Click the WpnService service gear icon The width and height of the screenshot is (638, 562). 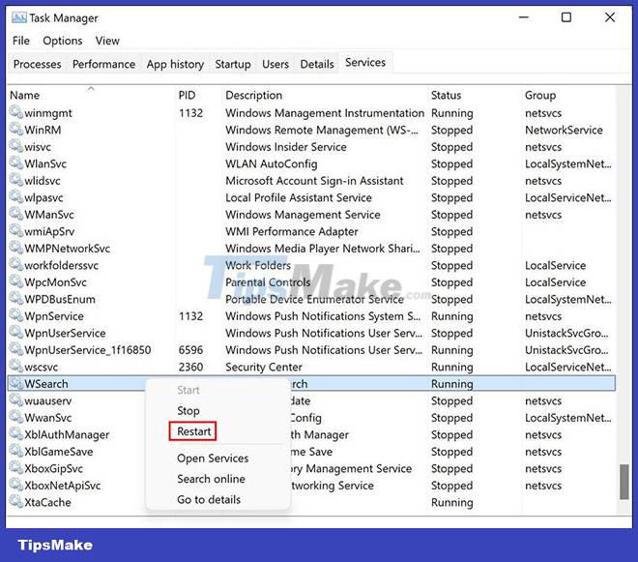(x=16, y=315)
